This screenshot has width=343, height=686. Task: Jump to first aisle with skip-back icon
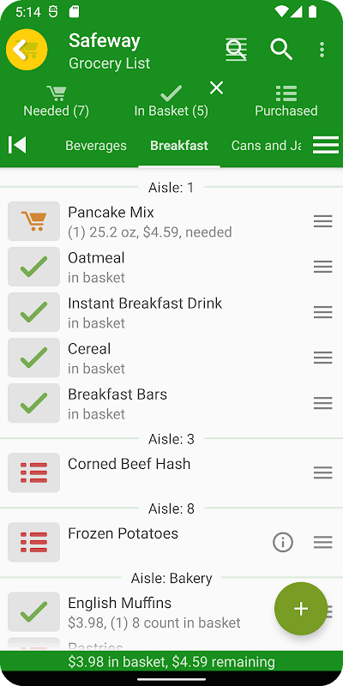pyautogui.click(x=17, y=145)
